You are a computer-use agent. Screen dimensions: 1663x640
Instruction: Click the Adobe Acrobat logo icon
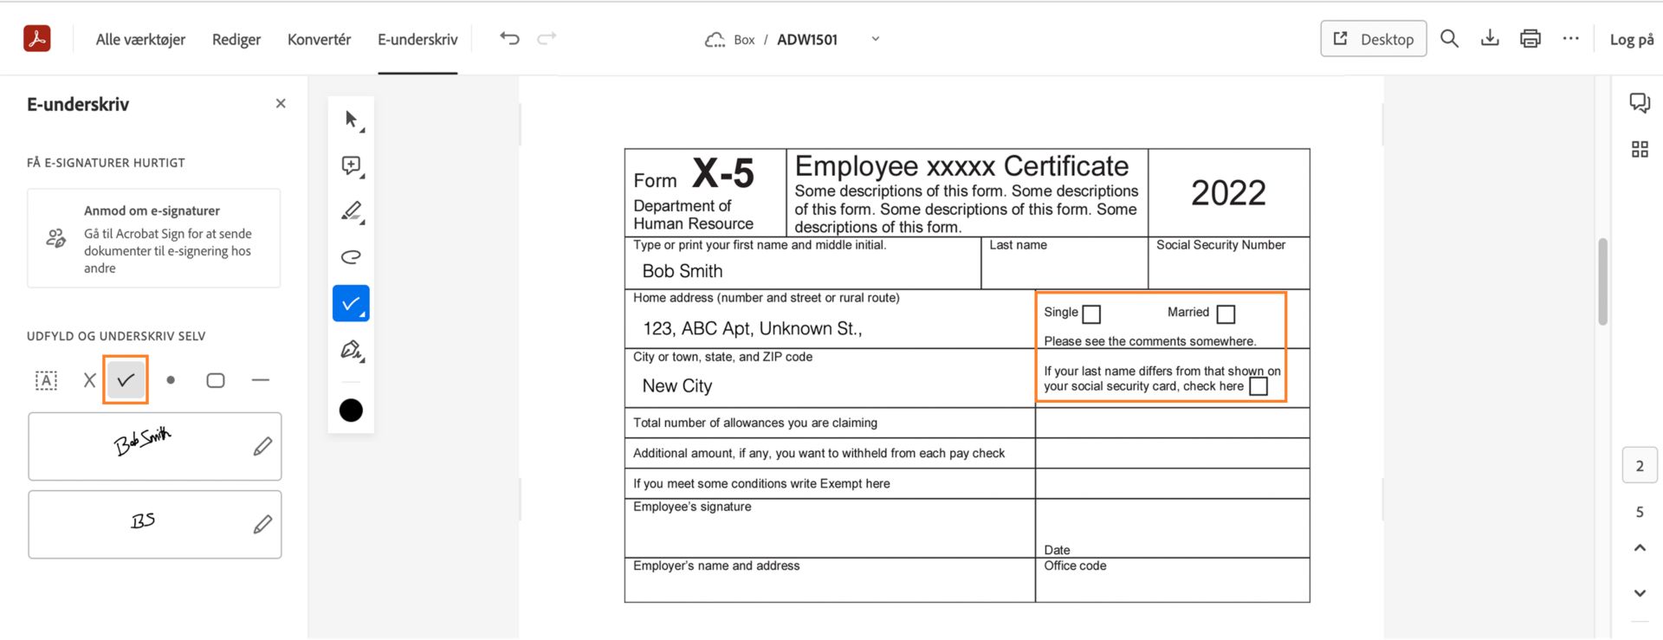tap(36, 38)
